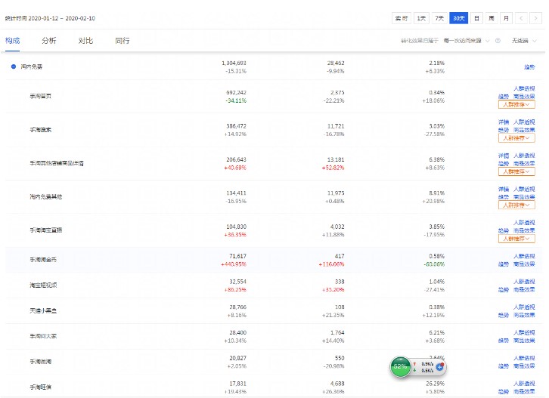Click the green 52% floating circle

(x=400, y=366)
